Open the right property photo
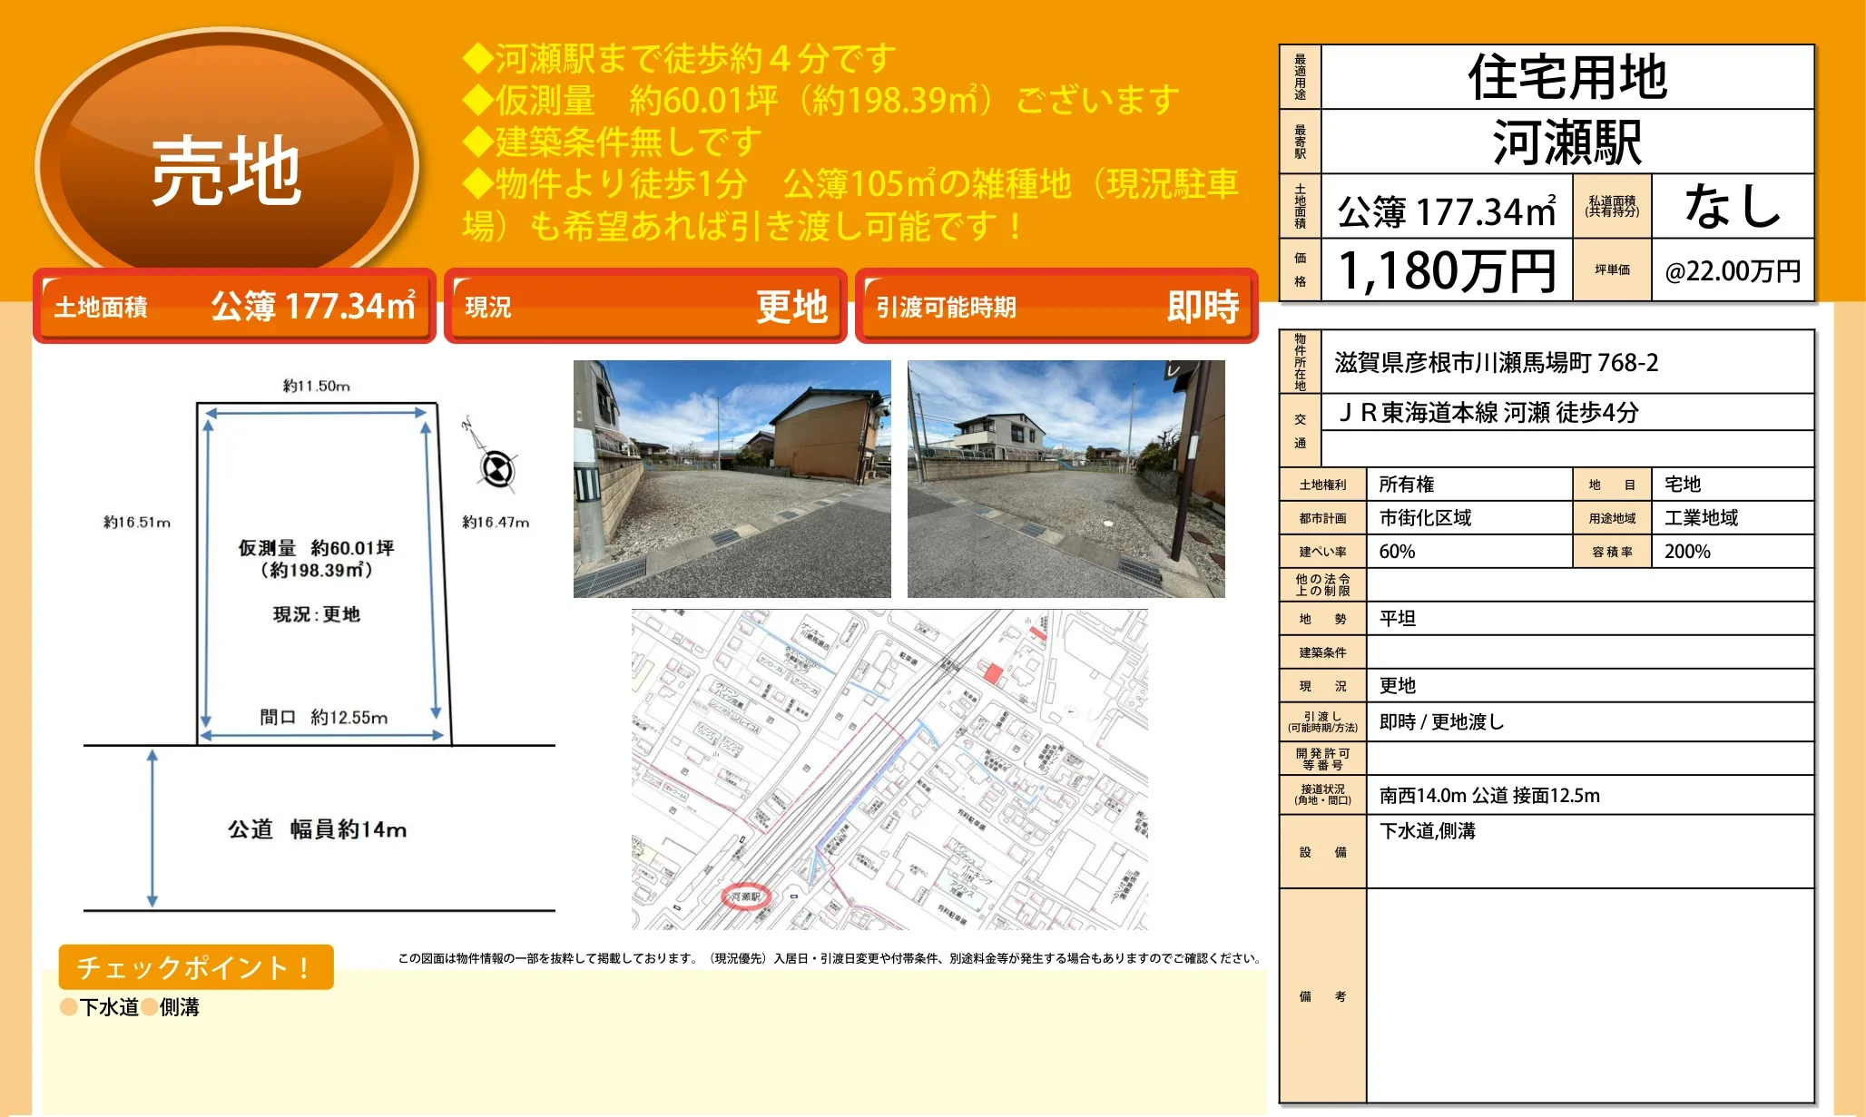 pos(1066,478)
